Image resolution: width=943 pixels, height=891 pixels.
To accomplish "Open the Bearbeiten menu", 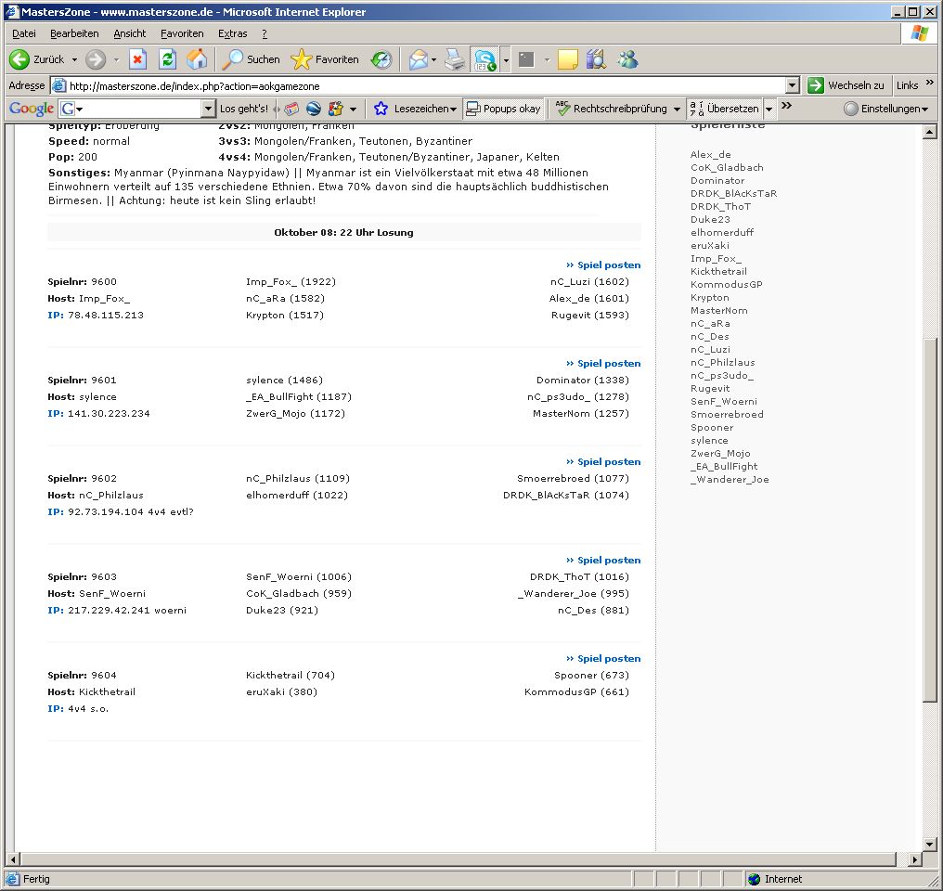I will (74, 33).
